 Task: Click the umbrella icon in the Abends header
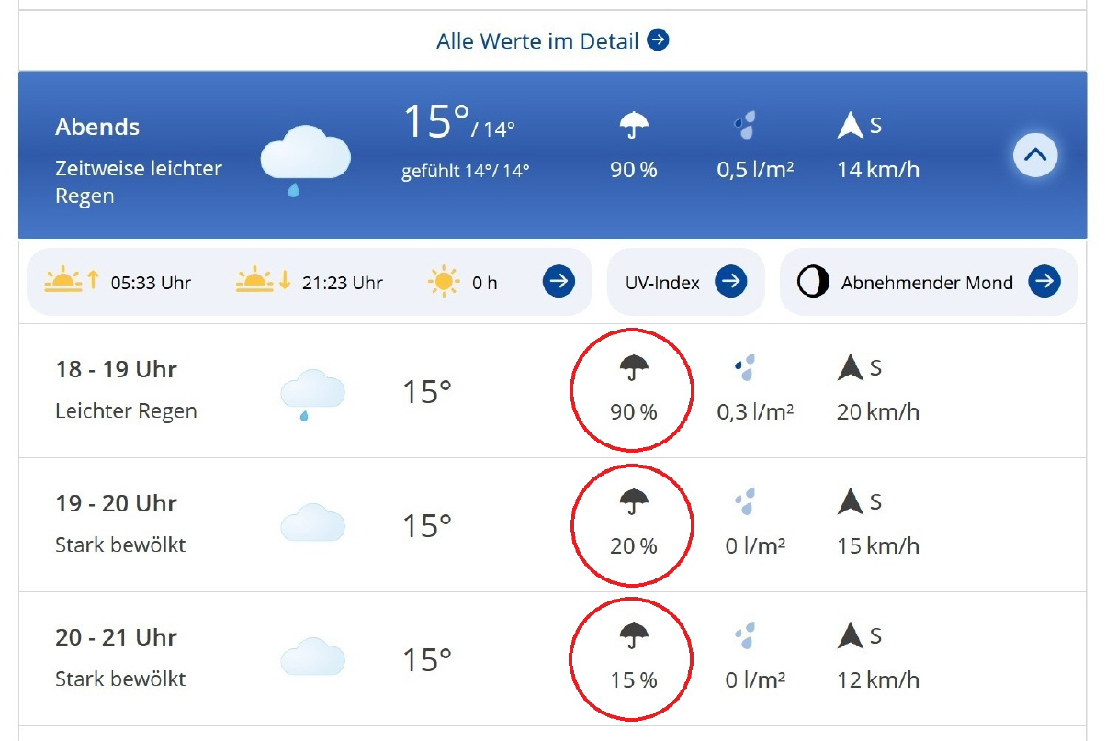coord(634,125)
